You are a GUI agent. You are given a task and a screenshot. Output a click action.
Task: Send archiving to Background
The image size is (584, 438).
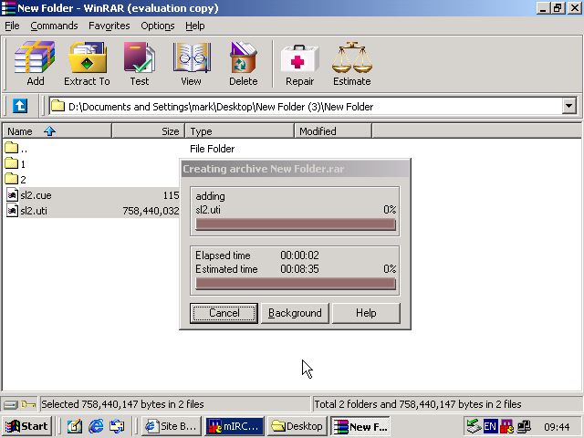point(295,313)
